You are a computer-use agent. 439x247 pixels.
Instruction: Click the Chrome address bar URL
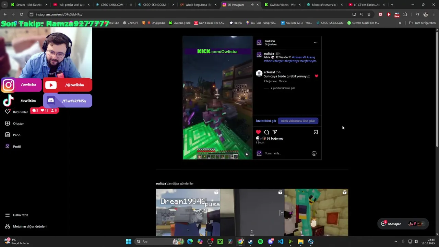point(59,14)
